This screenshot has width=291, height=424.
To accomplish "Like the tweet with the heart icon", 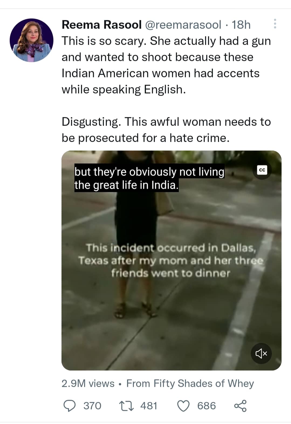I will point(183,406).
